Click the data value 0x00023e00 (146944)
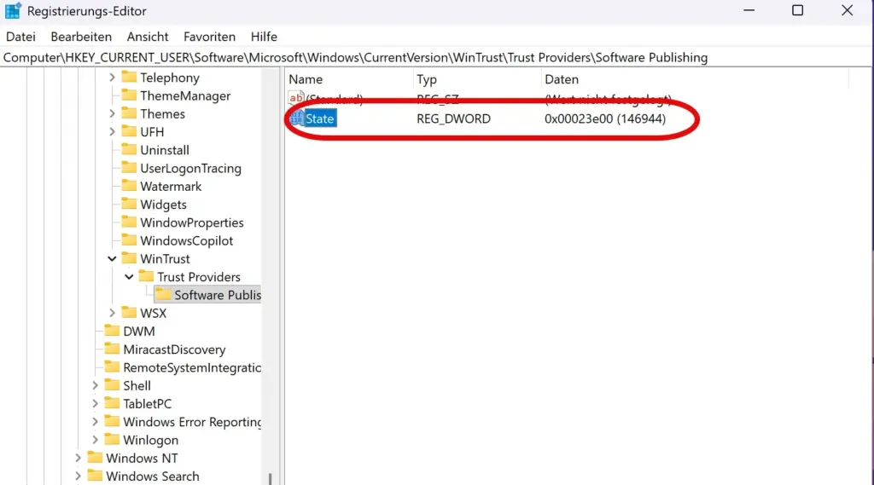Image resolution: width=874 pixels, height=485 pixels. [x=605, y=118]
